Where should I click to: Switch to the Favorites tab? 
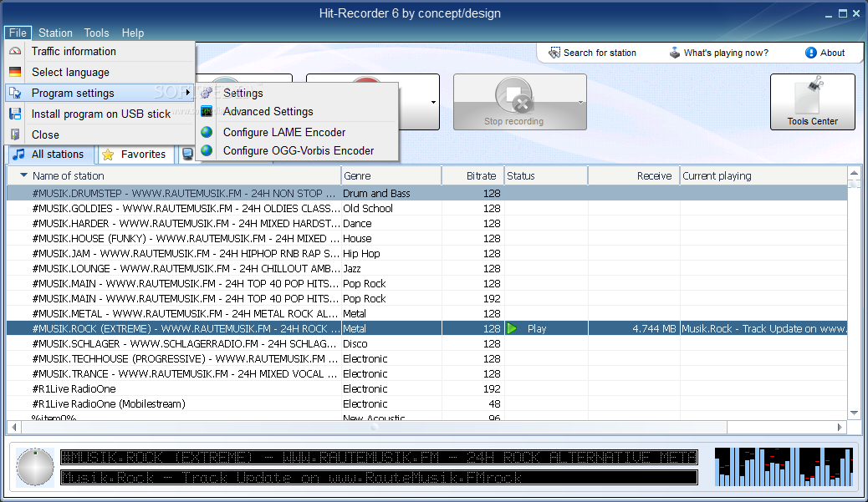pos(135,155)
